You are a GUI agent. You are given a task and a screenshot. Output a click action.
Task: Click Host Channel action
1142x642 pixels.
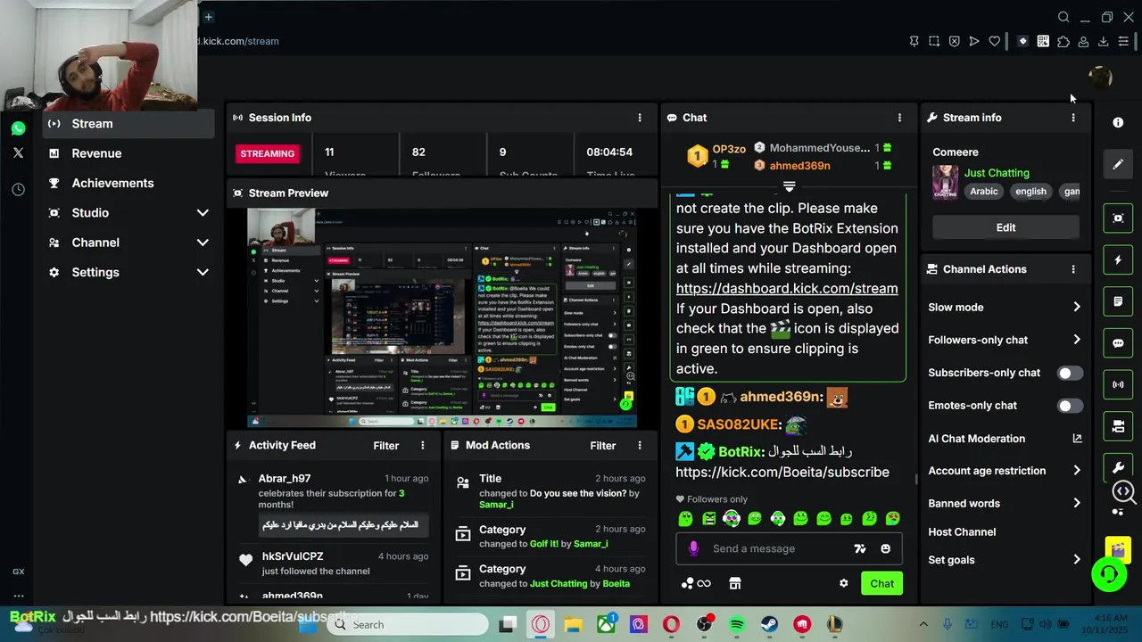[962, 532]
